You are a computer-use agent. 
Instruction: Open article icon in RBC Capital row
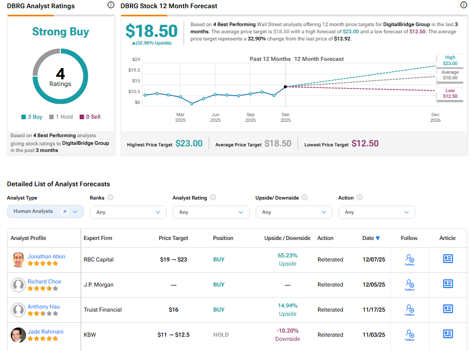pyautogui.click(x=447, y=259)
